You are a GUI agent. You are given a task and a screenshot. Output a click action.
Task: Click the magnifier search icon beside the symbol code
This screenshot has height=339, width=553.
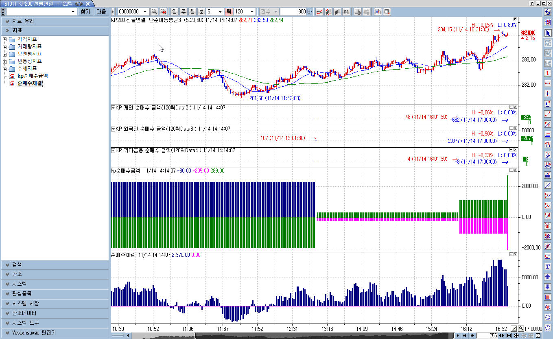pos(154,12)
